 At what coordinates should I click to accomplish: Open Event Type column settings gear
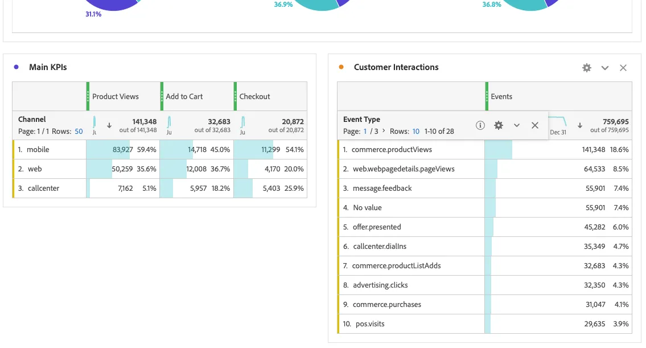click(x=499, y=125)
